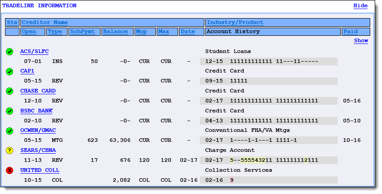
Task: Click the 05-16 paid date for CHASE CARD
Action: point(352,101)
